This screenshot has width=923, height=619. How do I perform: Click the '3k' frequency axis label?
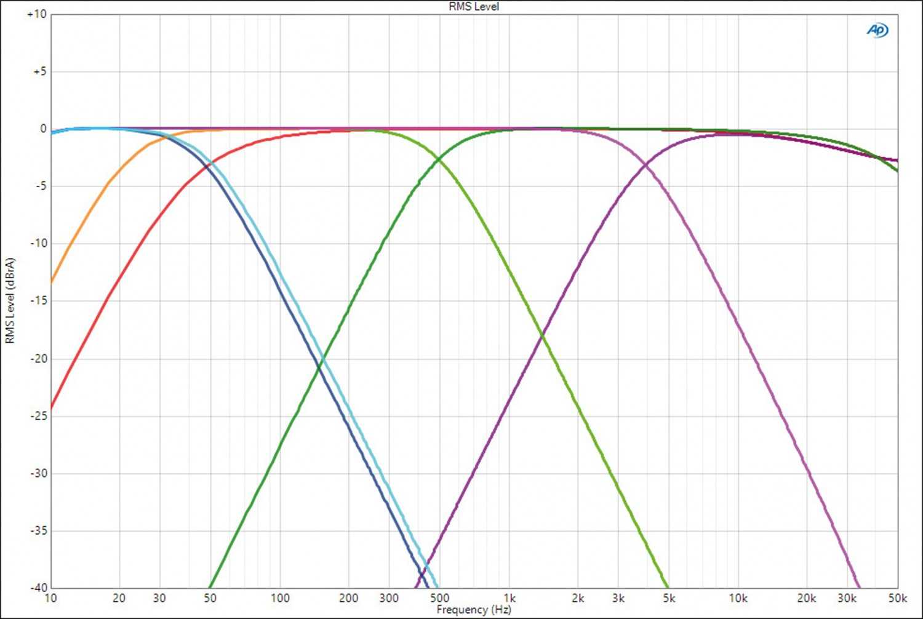point(618,598)
